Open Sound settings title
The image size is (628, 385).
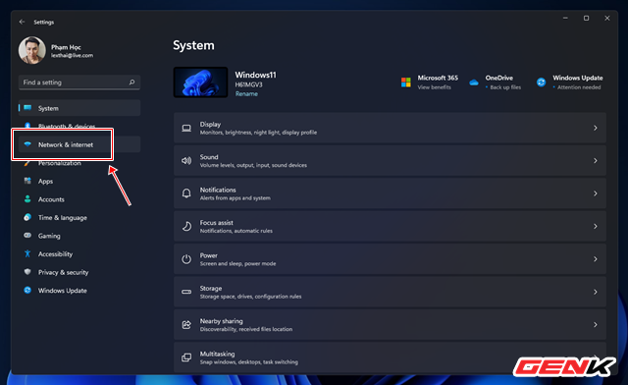click(x=209, y=157)
